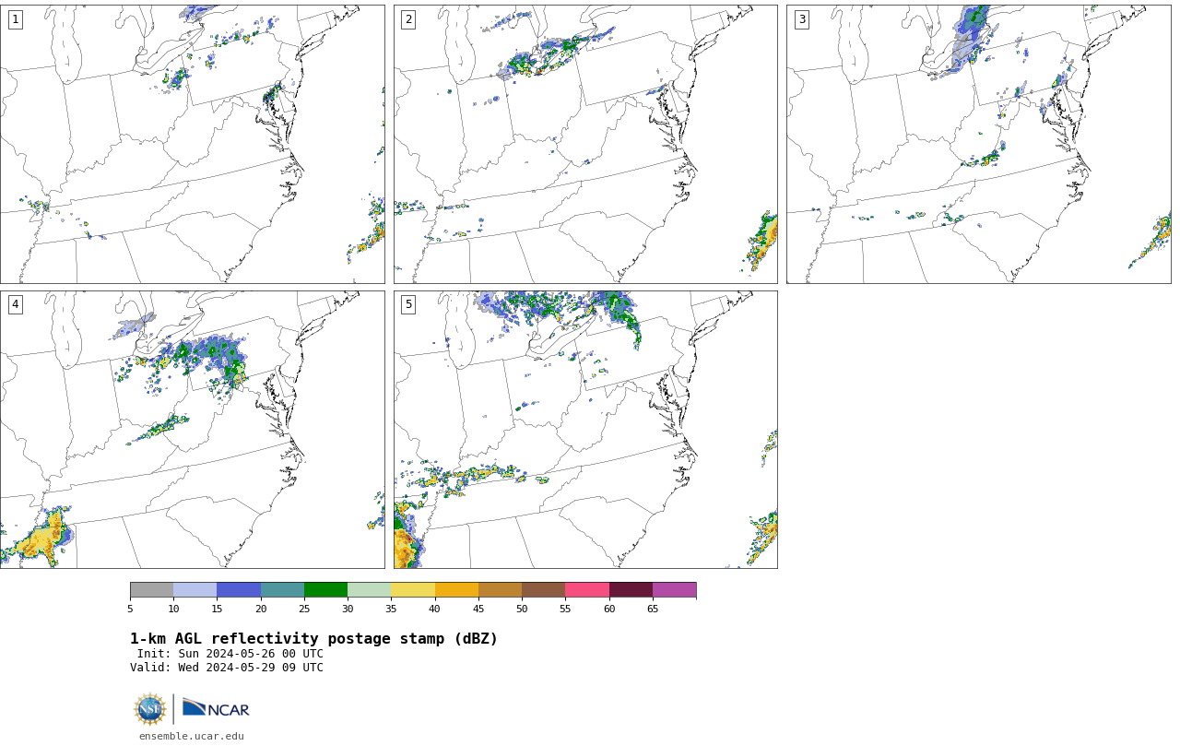Click colorbar tick label 65
The height and width of the screenshot is (746, 1180).
click(653, 609)
